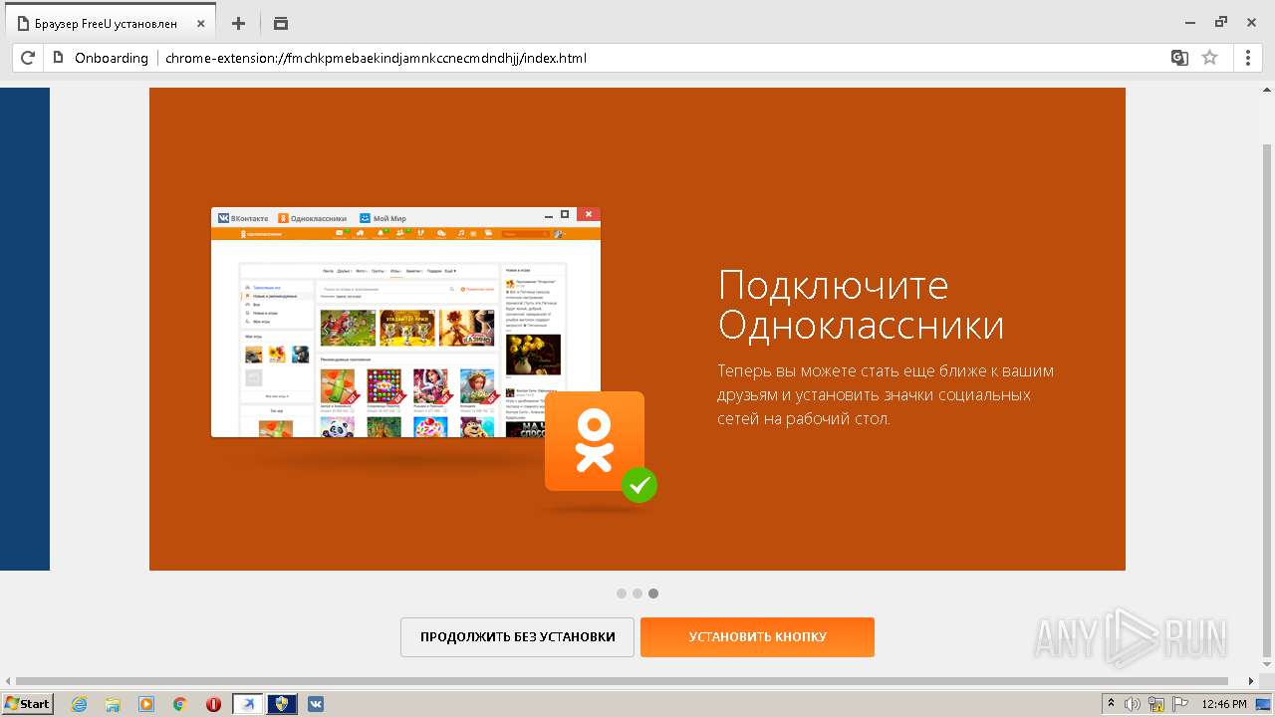The width and height of the screenshot is (1275, 717).
Task: Open Windows Explorer folder icon in taskbar
Action: [113, 704]
